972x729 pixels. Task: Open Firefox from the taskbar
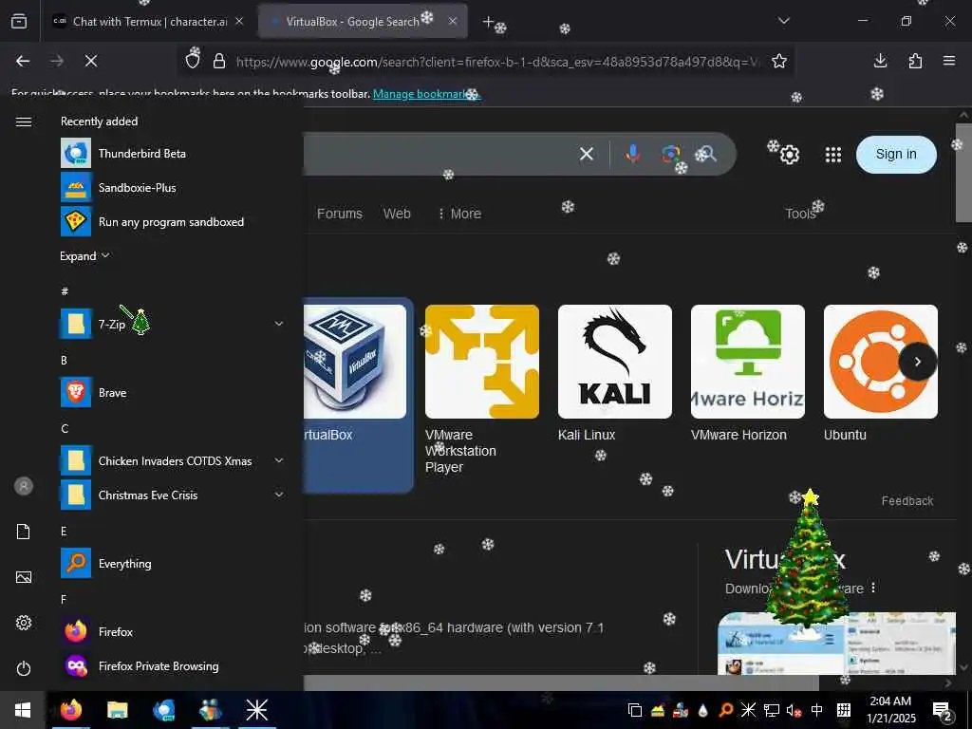(70, 710)
